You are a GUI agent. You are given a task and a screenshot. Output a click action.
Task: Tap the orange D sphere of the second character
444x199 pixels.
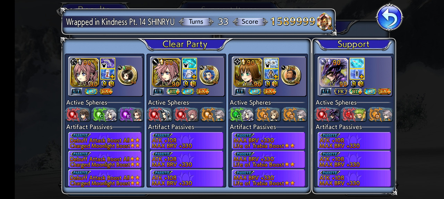(x=212, y=115)
